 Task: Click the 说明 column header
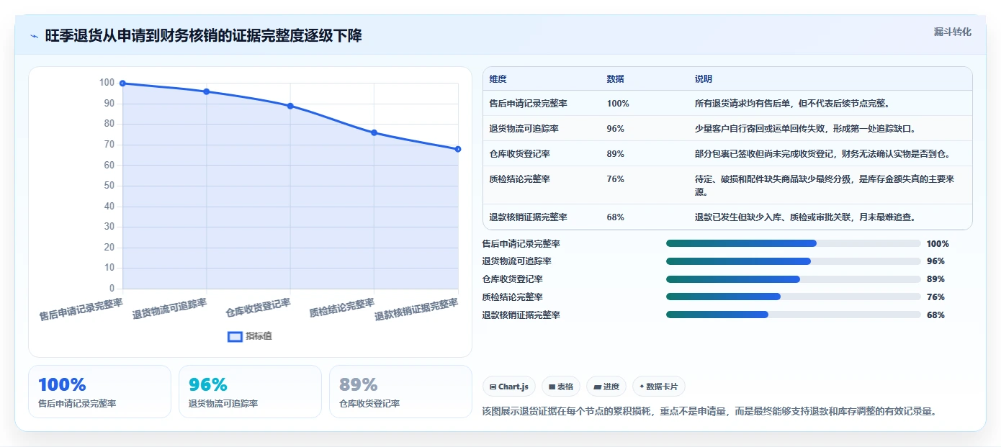pos(704,79)
